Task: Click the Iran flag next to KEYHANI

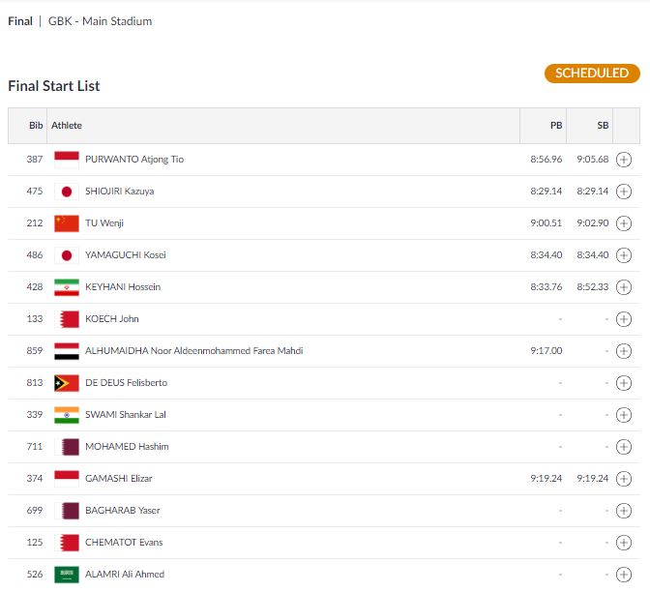Action: click(x=67, y=287)
